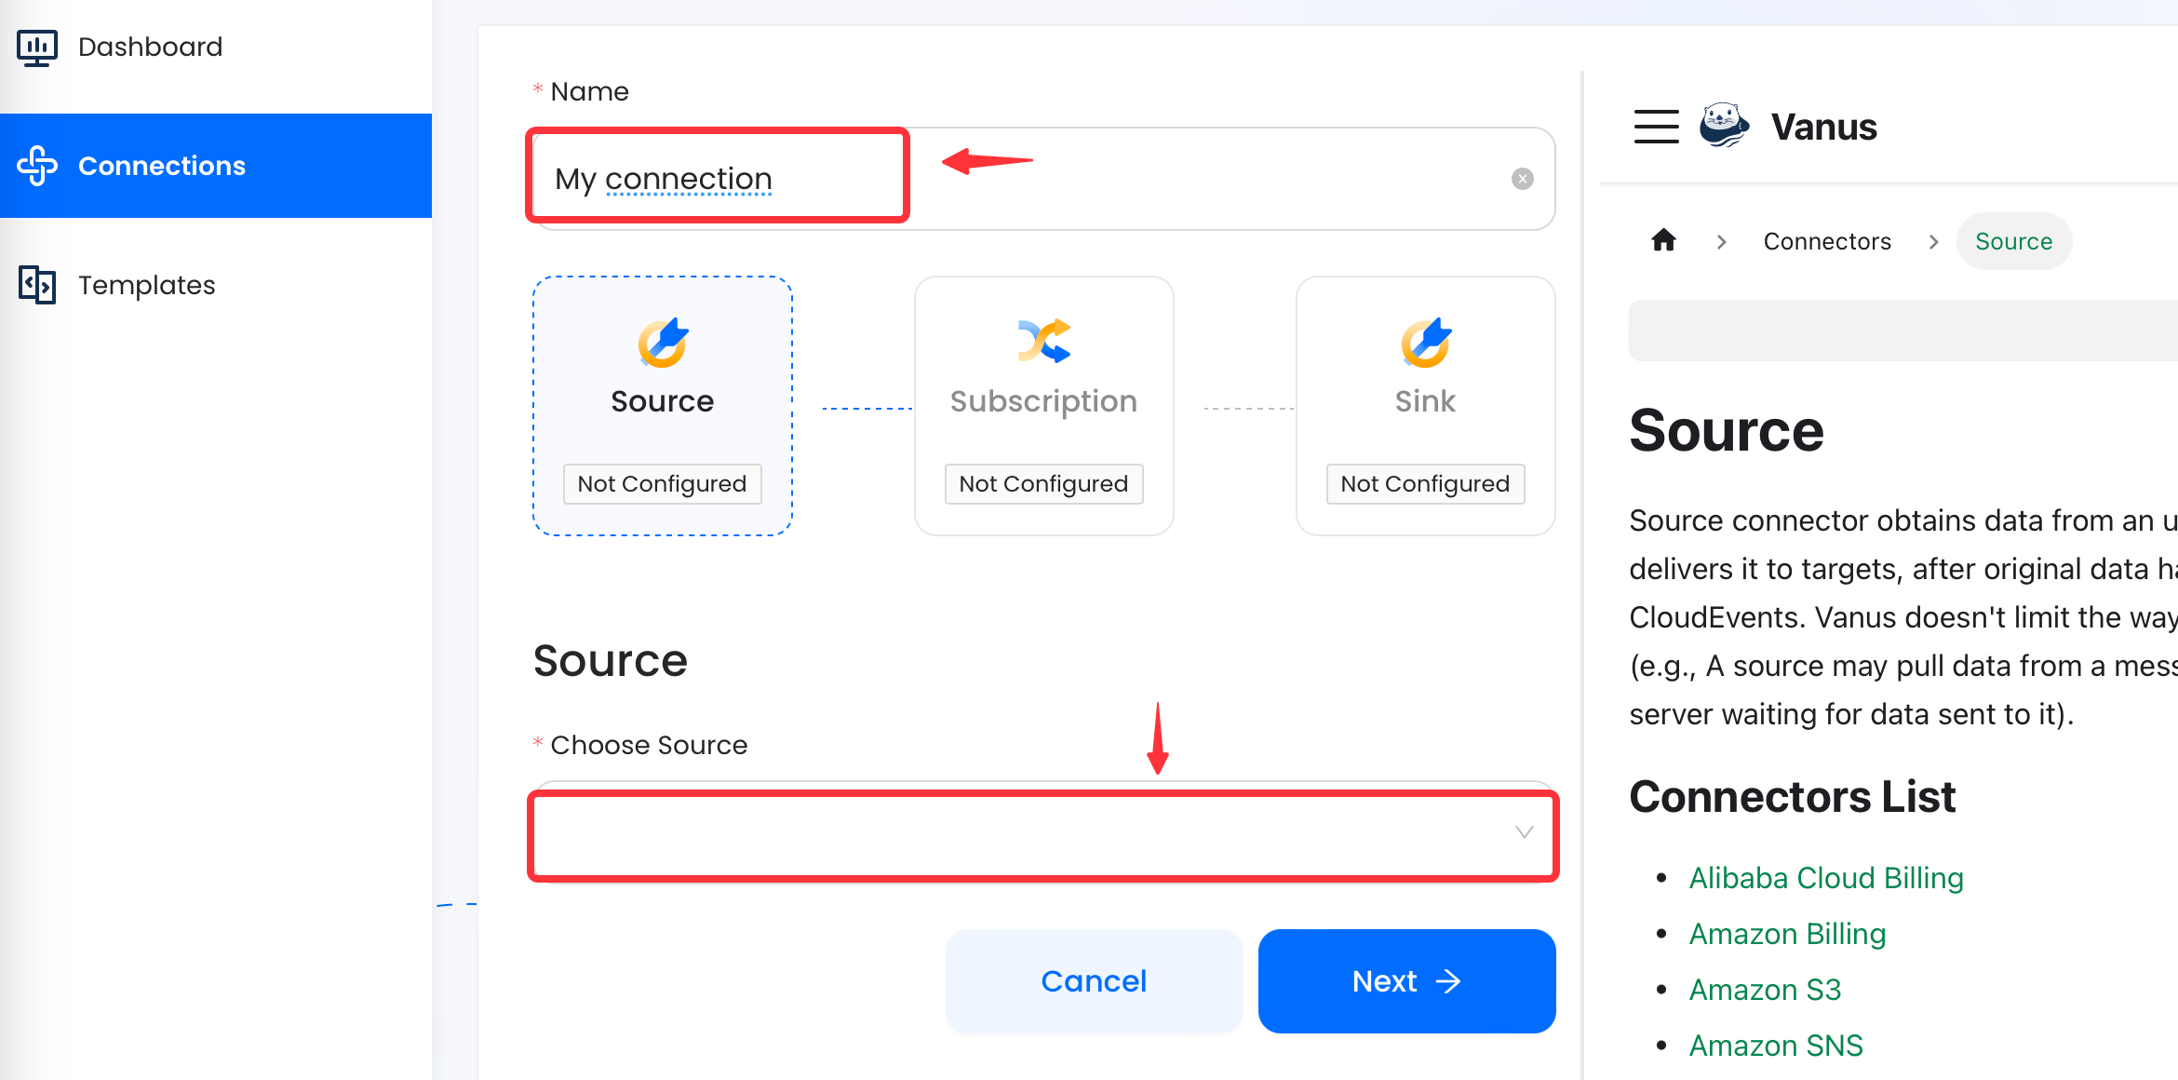Viewport: 2178px width, 1080px height.
Task: Click Not Configured badge under Subscription
Action: point(1043,483)
